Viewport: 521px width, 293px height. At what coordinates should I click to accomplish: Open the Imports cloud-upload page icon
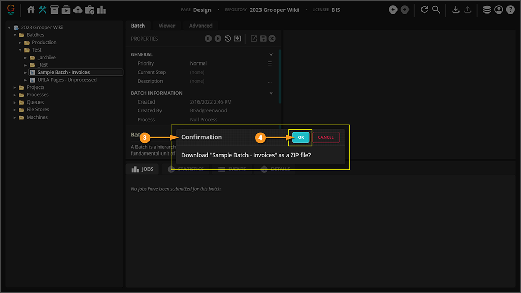pos(78,9)
